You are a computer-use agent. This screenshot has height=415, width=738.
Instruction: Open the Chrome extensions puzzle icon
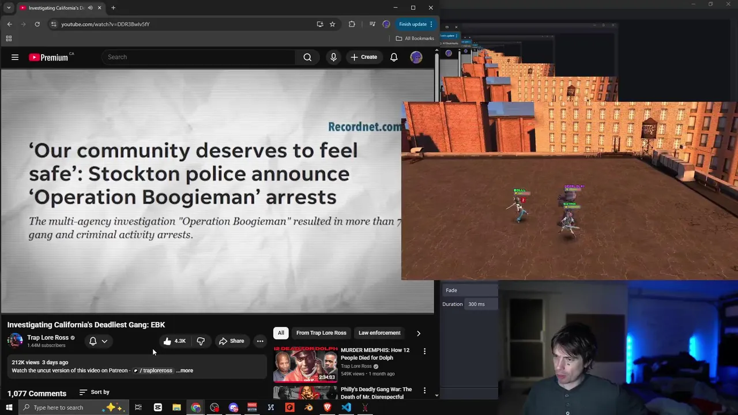coord(352,24)
